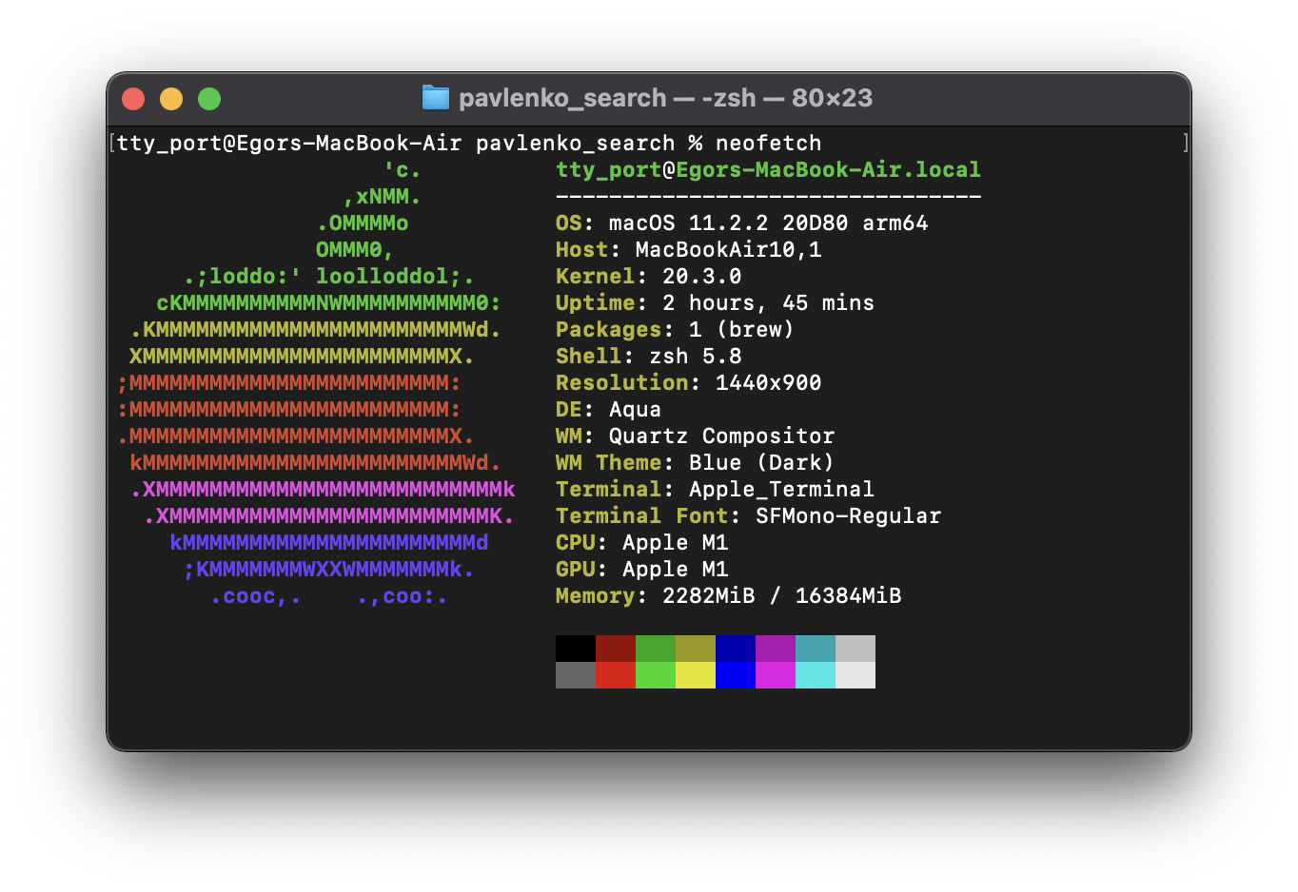This screenshot has width=1298, height=892.
Task: Click the GPU value Apple M1
Action: (x=676, y=570)
